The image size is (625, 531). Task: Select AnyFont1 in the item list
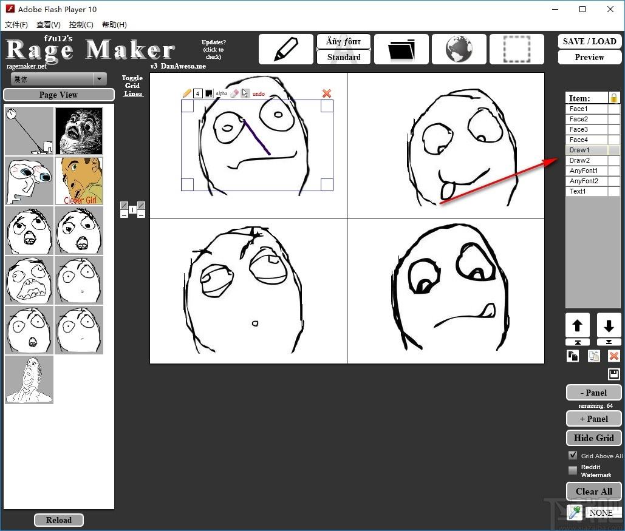click(586, 171)
